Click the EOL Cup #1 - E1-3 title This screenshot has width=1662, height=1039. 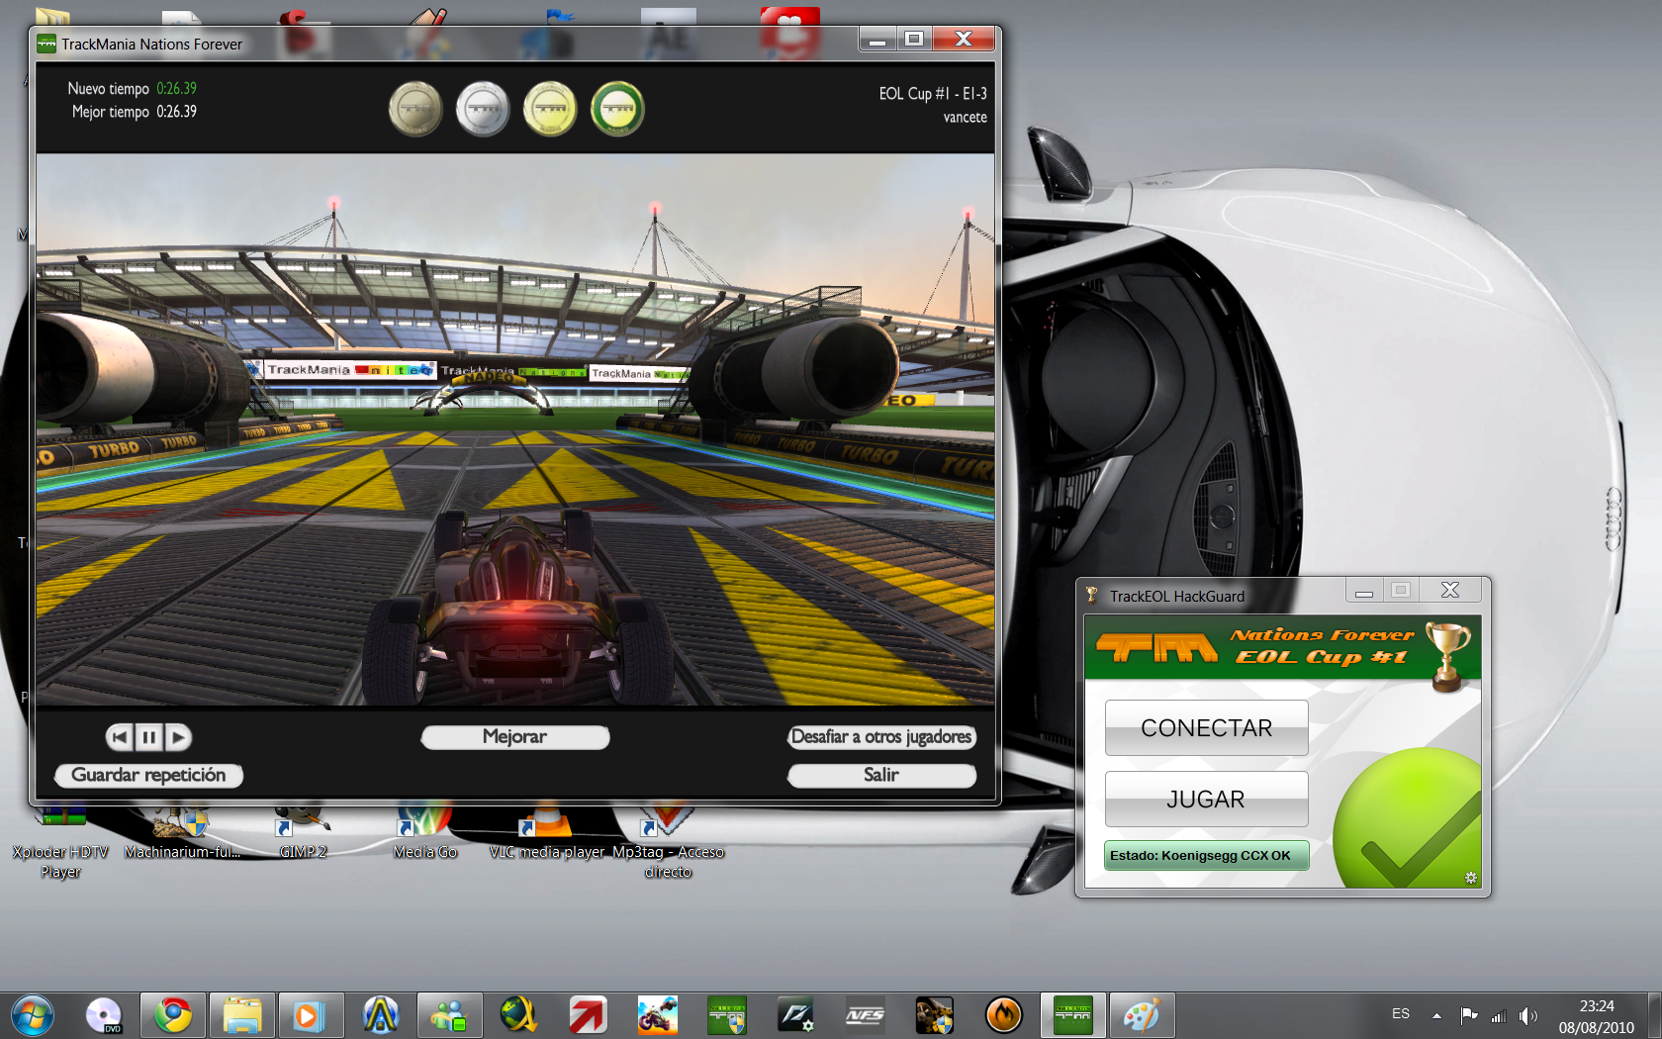tap(933, 93)
